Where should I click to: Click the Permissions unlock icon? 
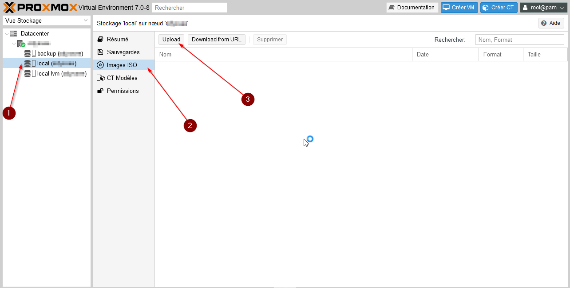point(100,91)
